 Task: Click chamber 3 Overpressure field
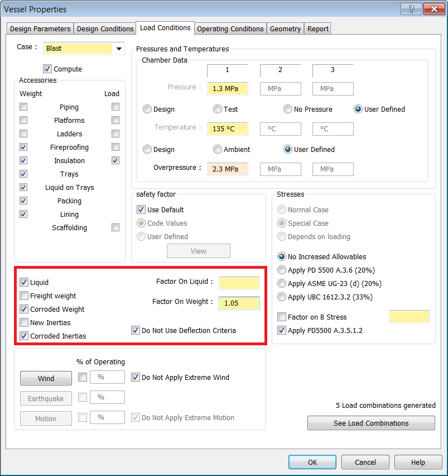[x=333, y=169]
